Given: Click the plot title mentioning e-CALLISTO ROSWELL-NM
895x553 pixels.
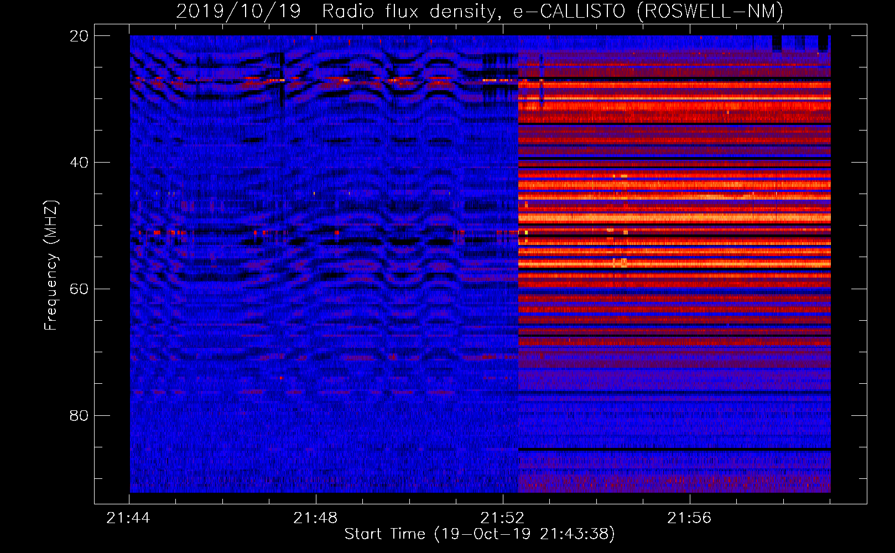Looking at the screenshot, I should pyautogui.click(x=480, y=11).
